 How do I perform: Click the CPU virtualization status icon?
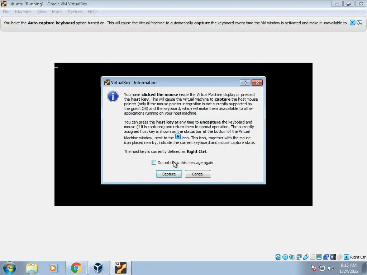333,257
